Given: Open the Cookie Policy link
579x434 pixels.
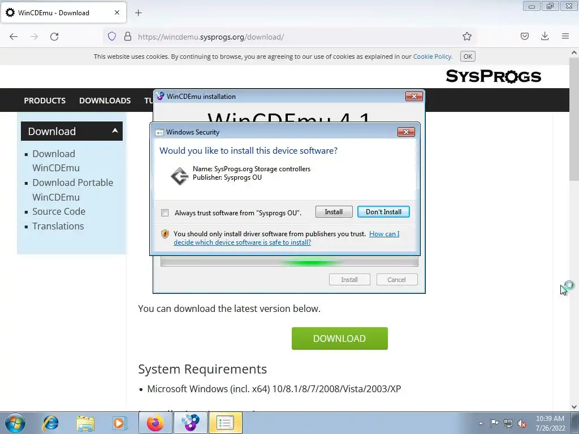Looking at the screenshot, I should pyautogui.click(x=432, y=57).
